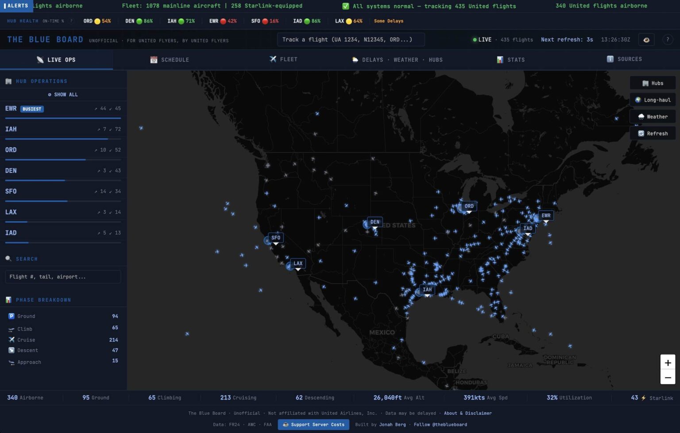This screenshot has width=680, height=433.
Task: Expand the EWR busiest hub row
Action: [63, 109]
